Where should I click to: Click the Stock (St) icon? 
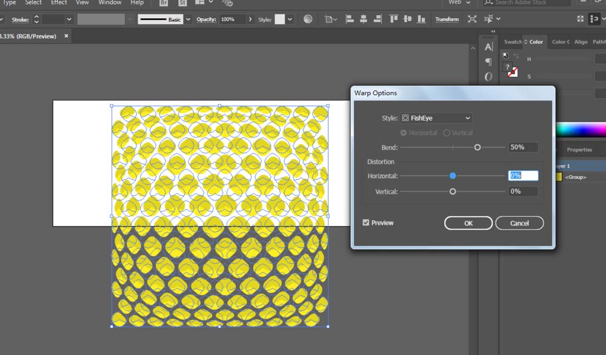pos(182,3)
